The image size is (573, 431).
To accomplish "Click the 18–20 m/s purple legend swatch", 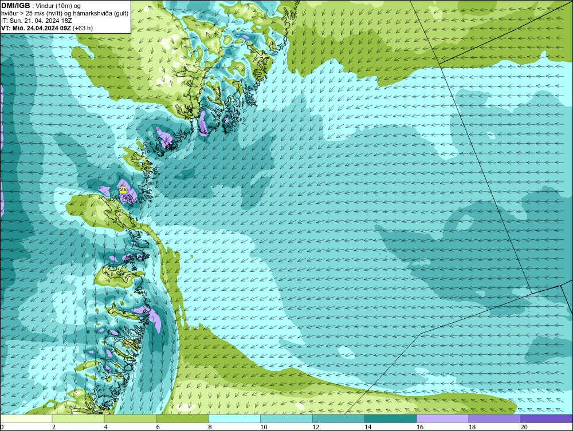I will point(494,418).
